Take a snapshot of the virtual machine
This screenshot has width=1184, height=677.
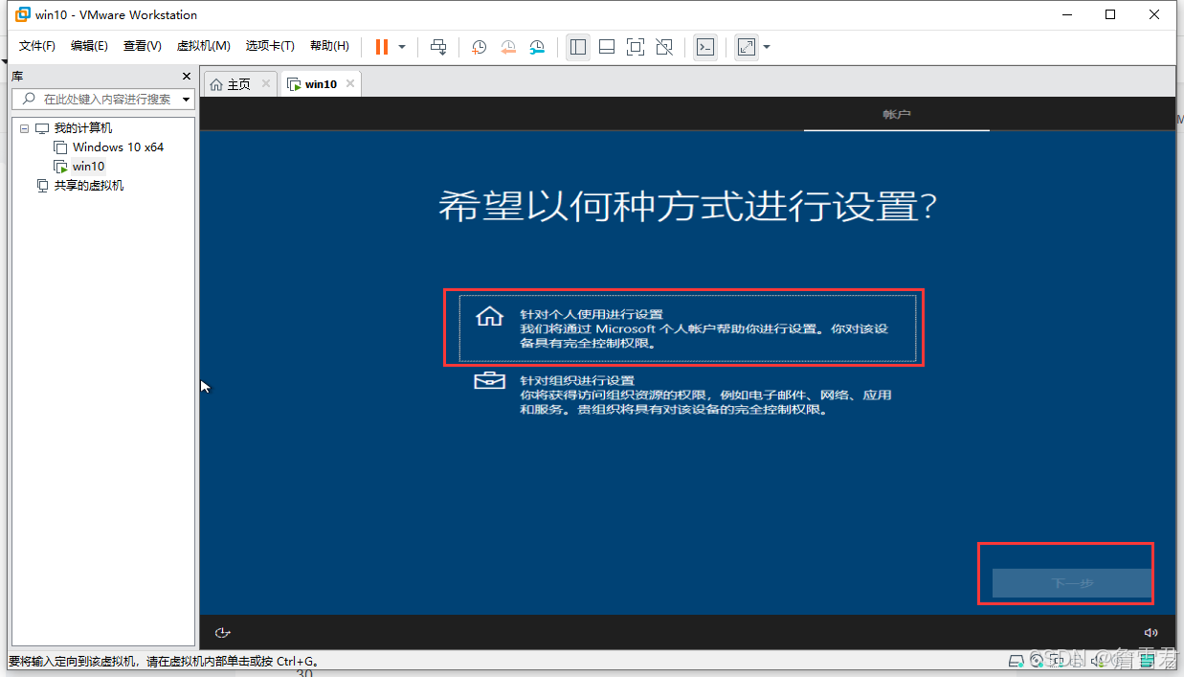click(x=479, y=46)
